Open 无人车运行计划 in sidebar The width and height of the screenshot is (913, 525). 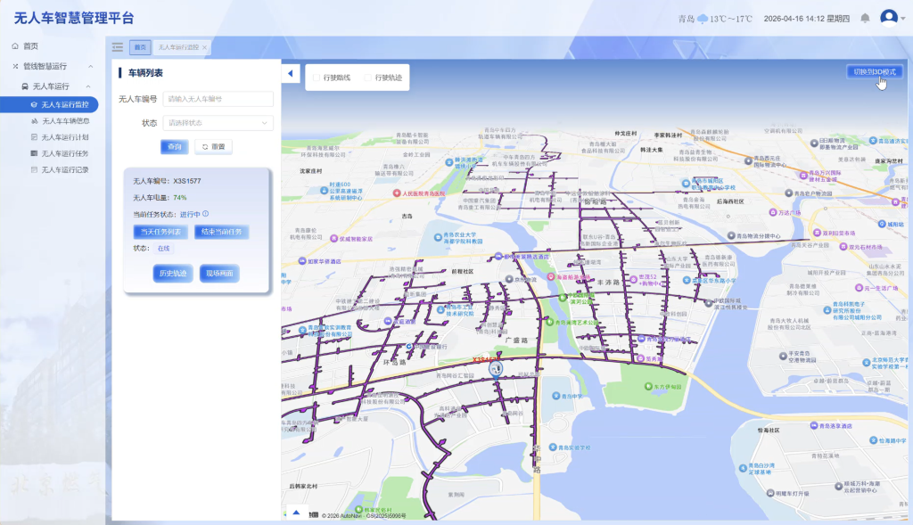pyautogui.click(x=64, y=137)
